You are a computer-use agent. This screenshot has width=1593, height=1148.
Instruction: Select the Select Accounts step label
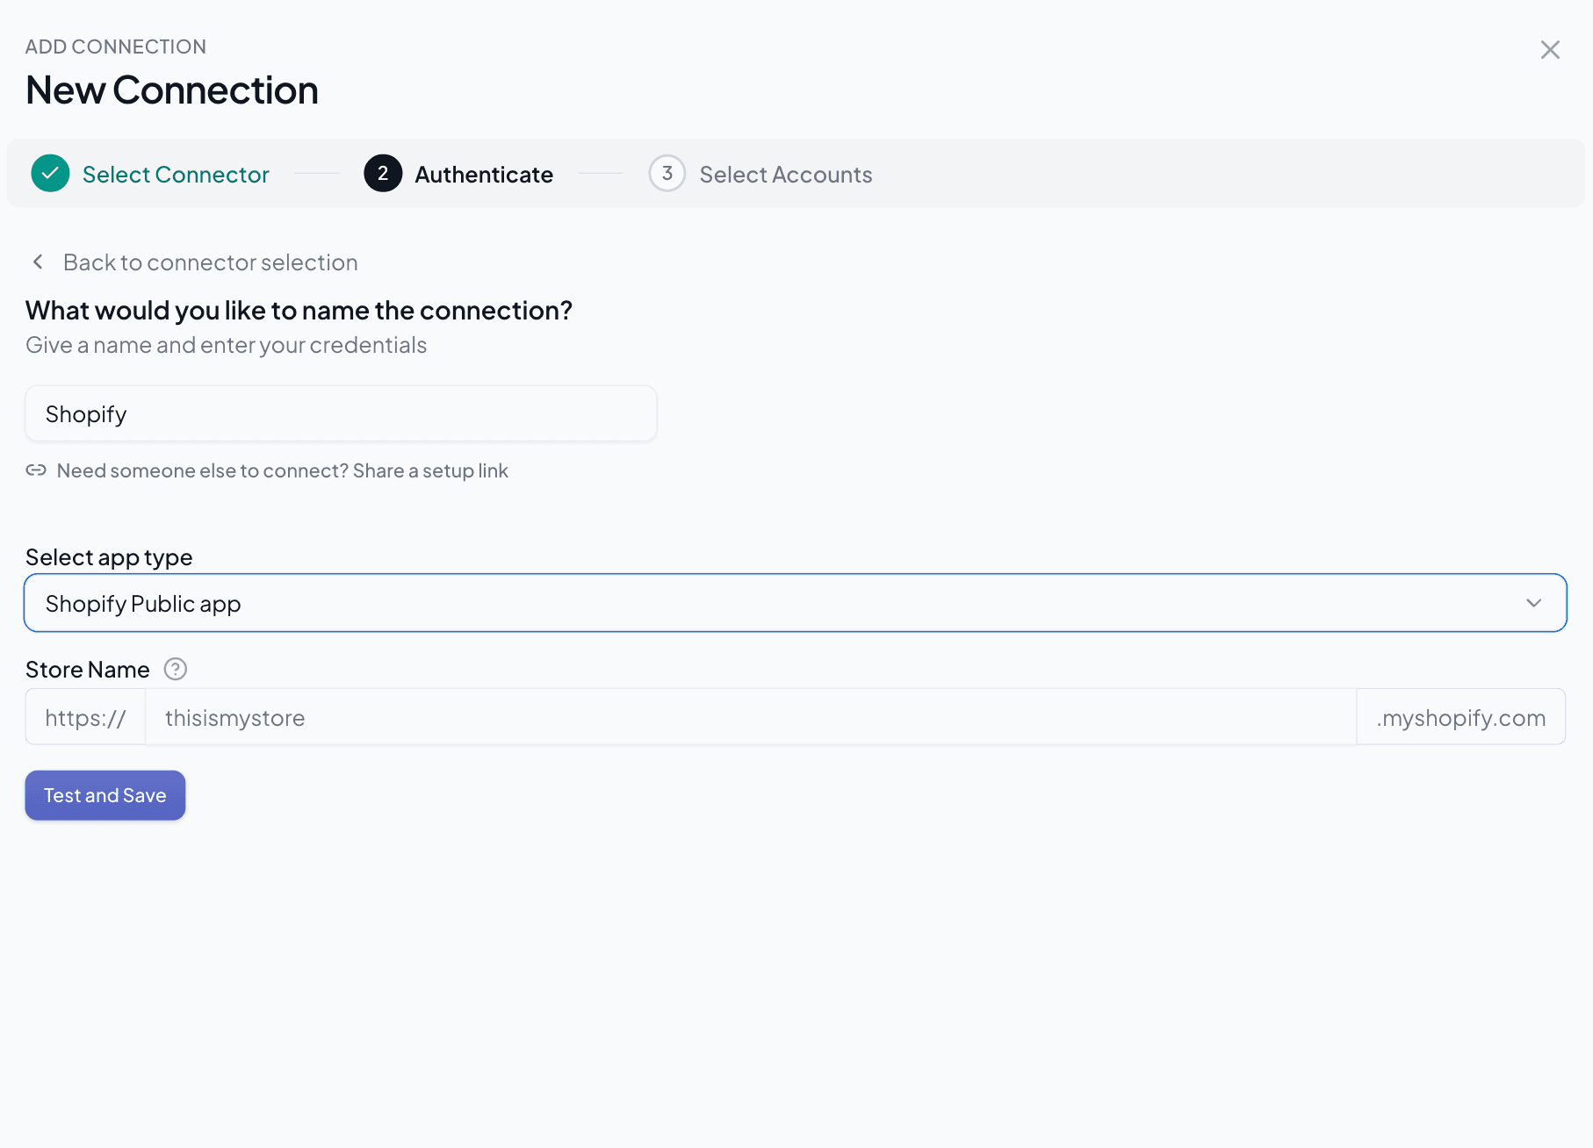click(x=786, y=175)
